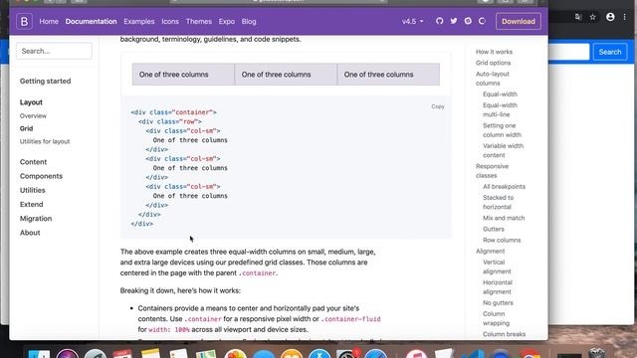
Task: Open the Bootstrap GitHub icon link
Action: coord(440,21)
